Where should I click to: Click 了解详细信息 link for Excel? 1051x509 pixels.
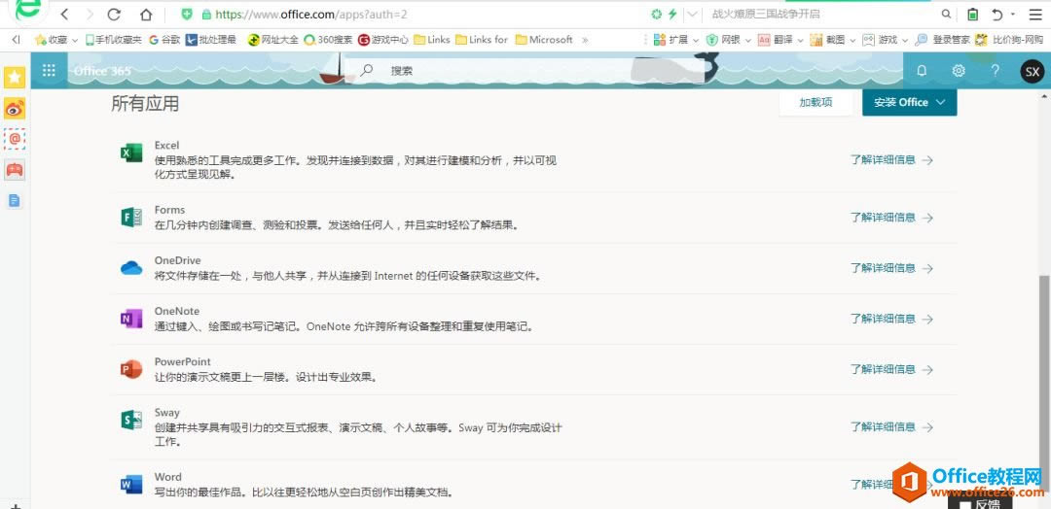coord(890,160)
